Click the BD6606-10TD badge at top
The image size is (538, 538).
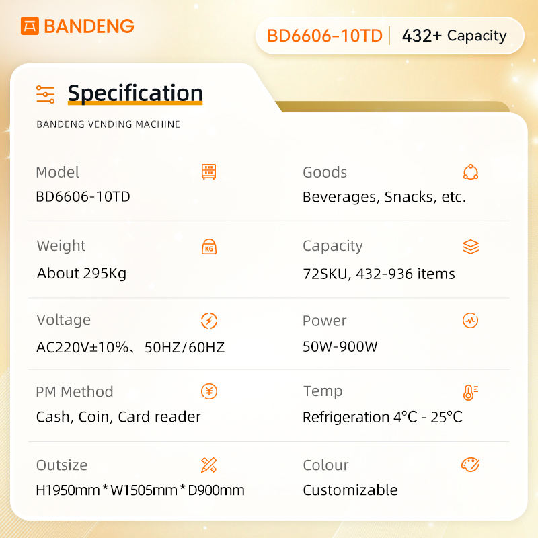325,36
